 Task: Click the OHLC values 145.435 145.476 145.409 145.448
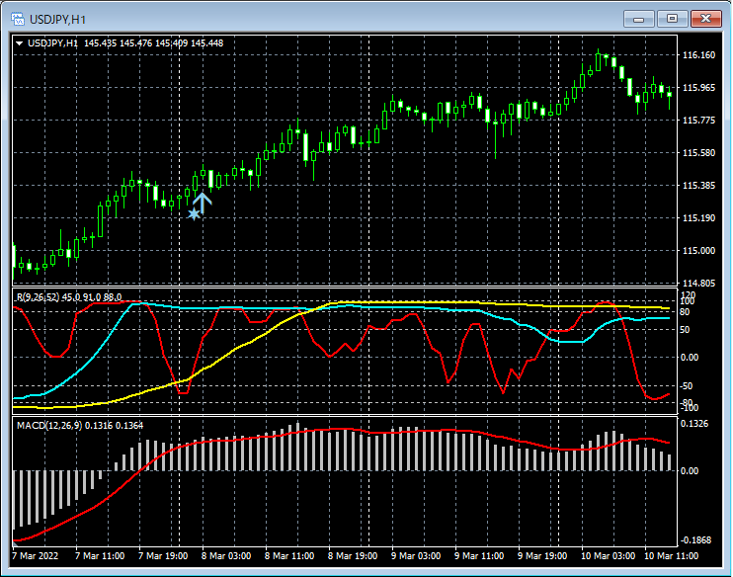tap(153, 43)
